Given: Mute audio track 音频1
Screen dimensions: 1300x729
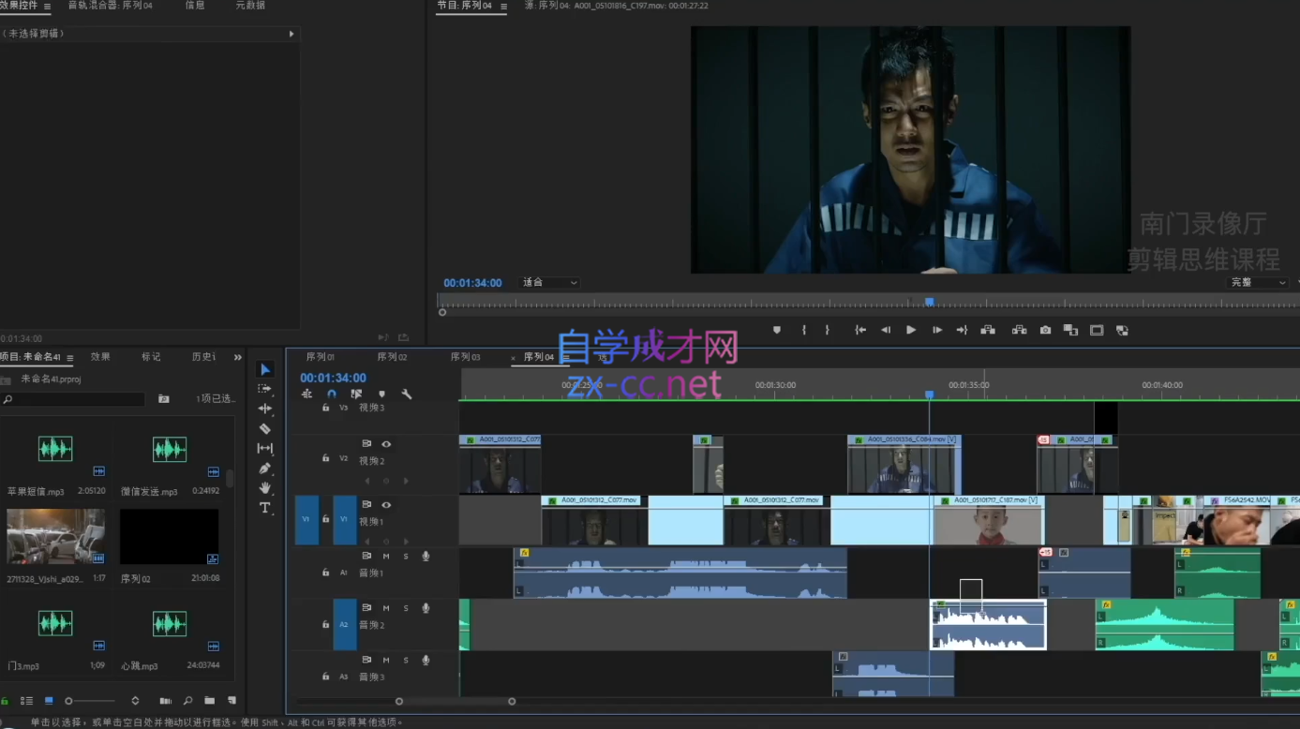Looking at the screenshot, I should coord(386,557).
